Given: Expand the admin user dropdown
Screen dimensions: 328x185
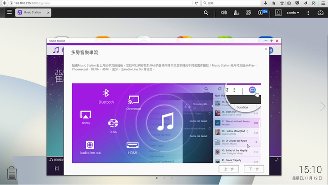Looking at the screenshot, I should (x=293, y=13).
